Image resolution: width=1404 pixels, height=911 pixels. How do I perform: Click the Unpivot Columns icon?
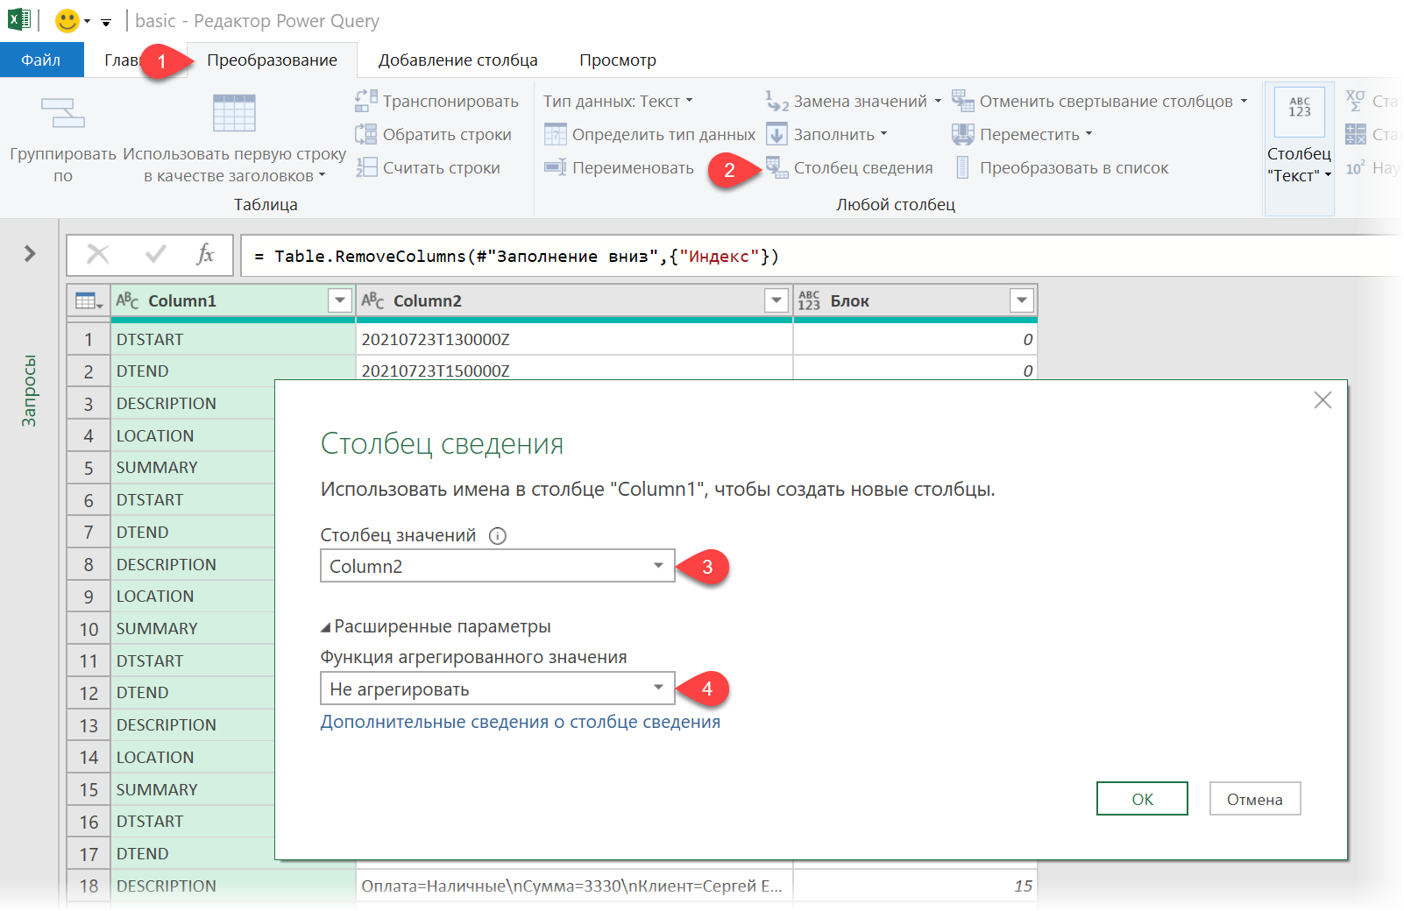[963, 101]
